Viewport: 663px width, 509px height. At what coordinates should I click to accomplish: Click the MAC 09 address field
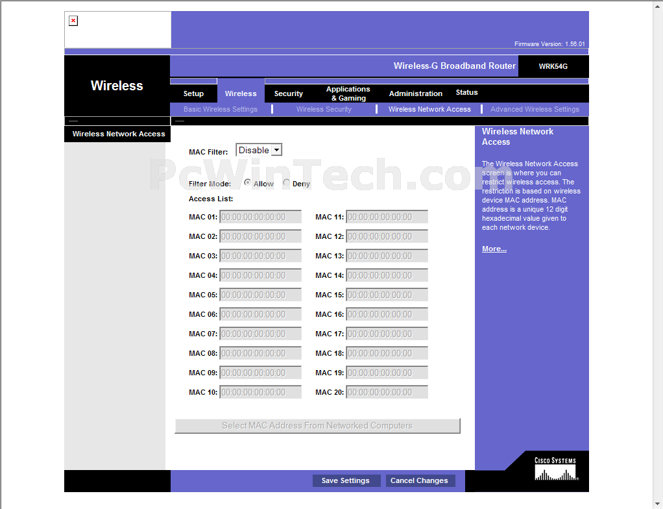point(261,373)
